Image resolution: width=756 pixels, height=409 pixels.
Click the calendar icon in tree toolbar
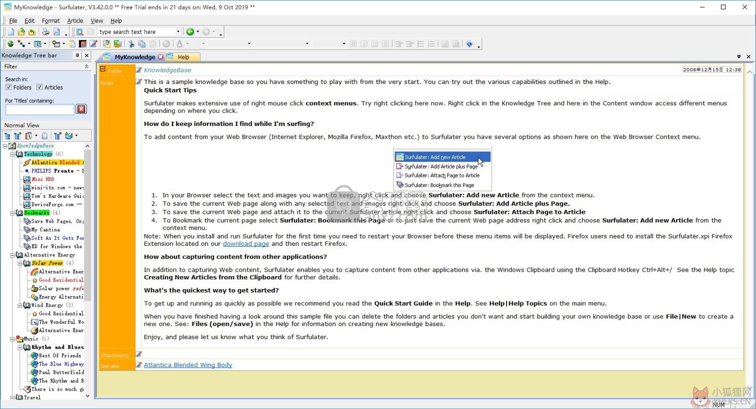click(28, 136)
